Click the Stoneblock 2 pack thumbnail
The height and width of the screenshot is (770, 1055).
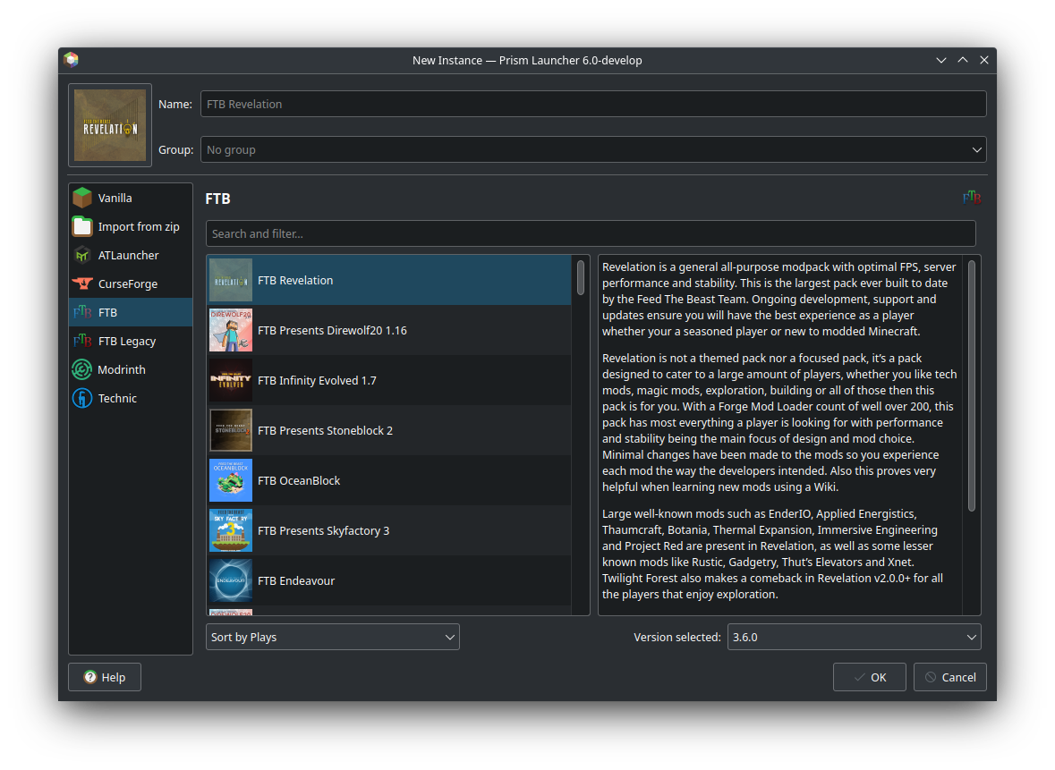[231, 430]
